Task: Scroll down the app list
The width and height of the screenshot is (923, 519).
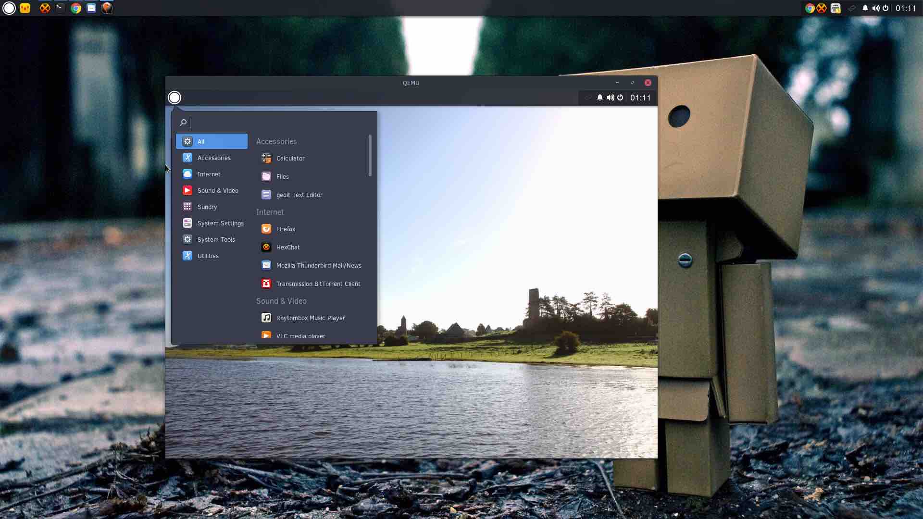Action: coord(370,285)
